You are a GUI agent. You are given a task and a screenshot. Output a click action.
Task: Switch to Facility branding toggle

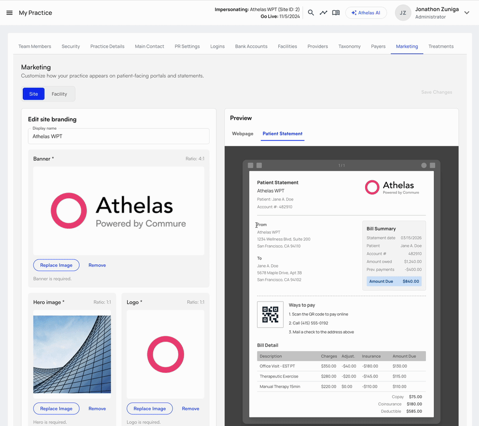(x=59, y=94)
